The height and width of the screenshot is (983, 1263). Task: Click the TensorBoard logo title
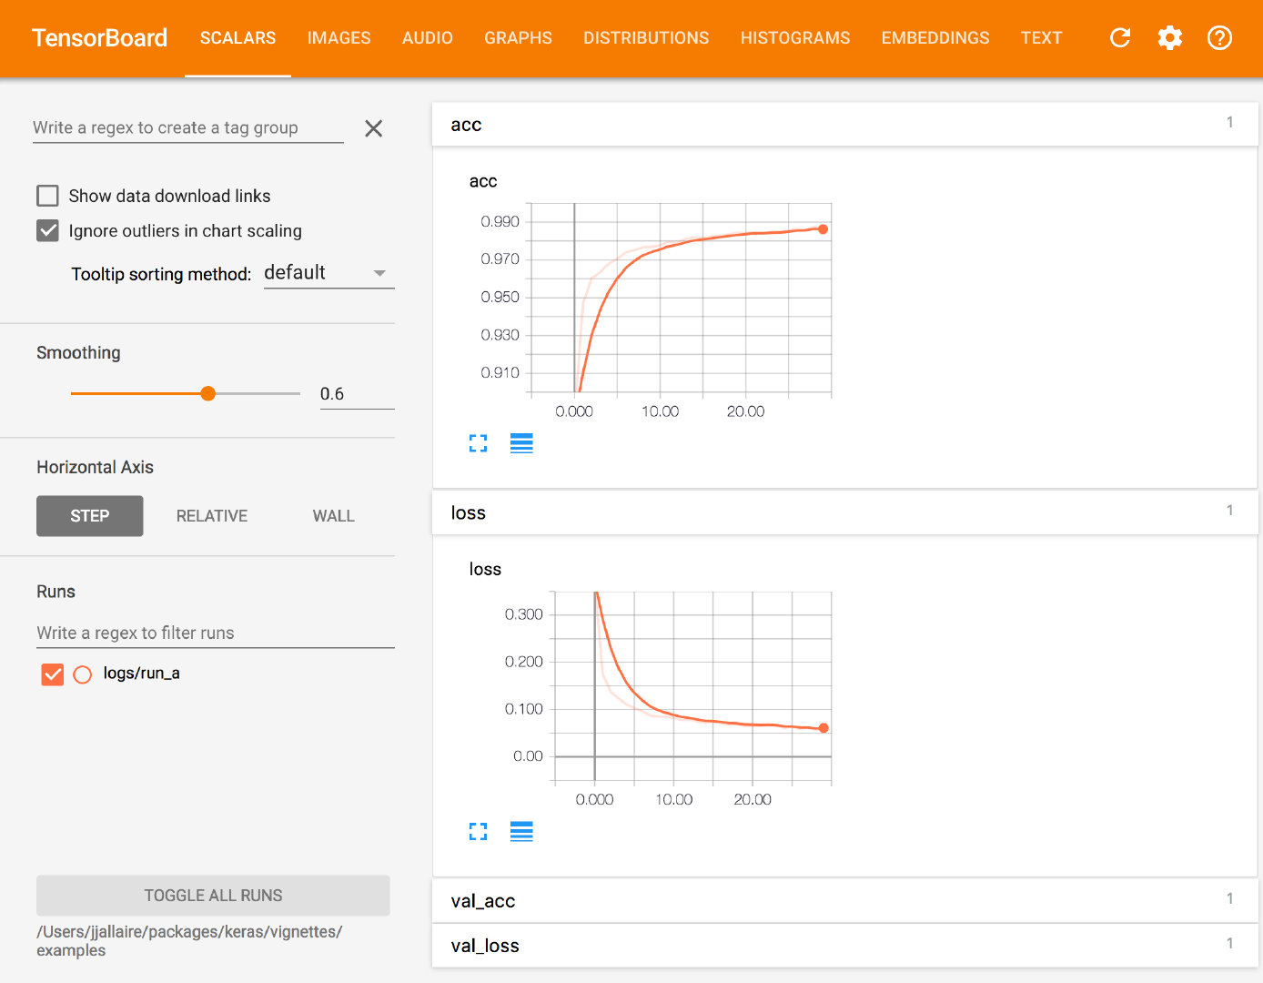coord(99,38)
